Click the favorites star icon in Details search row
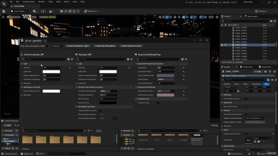This screenshot has height=156, width=278. [x=272, y=80]
